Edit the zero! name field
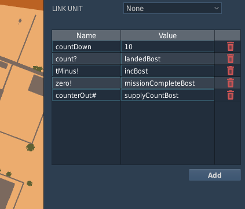Viewport: 245px width, 209px height. click(x=86, y=83)
